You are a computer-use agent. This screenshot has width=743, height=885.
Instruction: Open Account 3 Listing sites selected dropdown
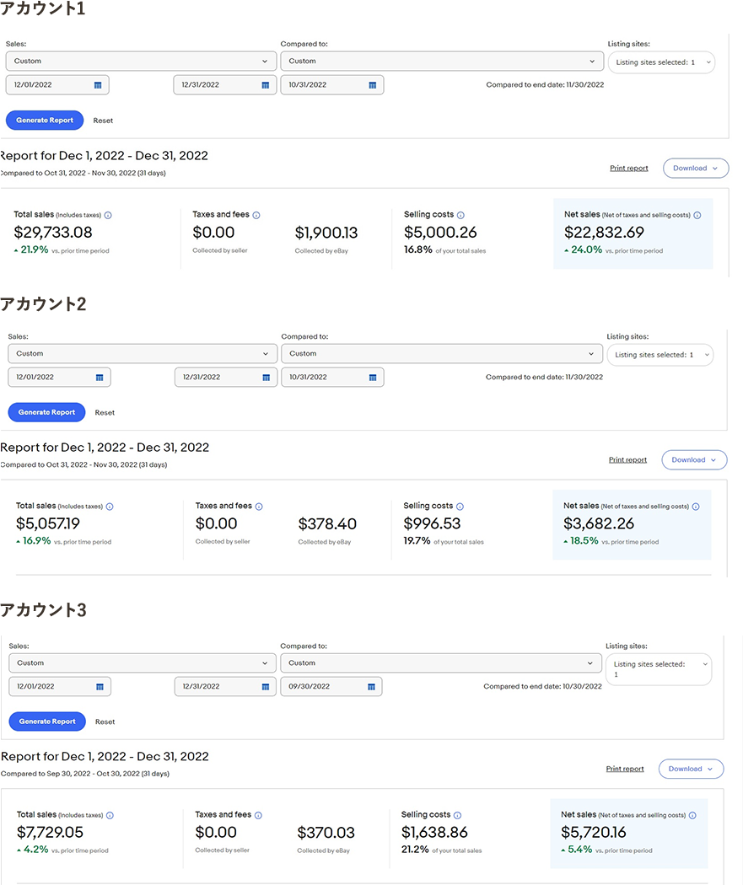658,670
